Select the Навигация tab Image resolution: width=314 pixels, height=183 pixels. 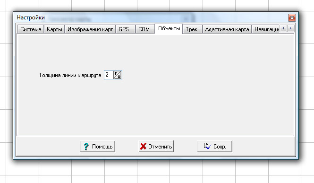pos(266,29)
